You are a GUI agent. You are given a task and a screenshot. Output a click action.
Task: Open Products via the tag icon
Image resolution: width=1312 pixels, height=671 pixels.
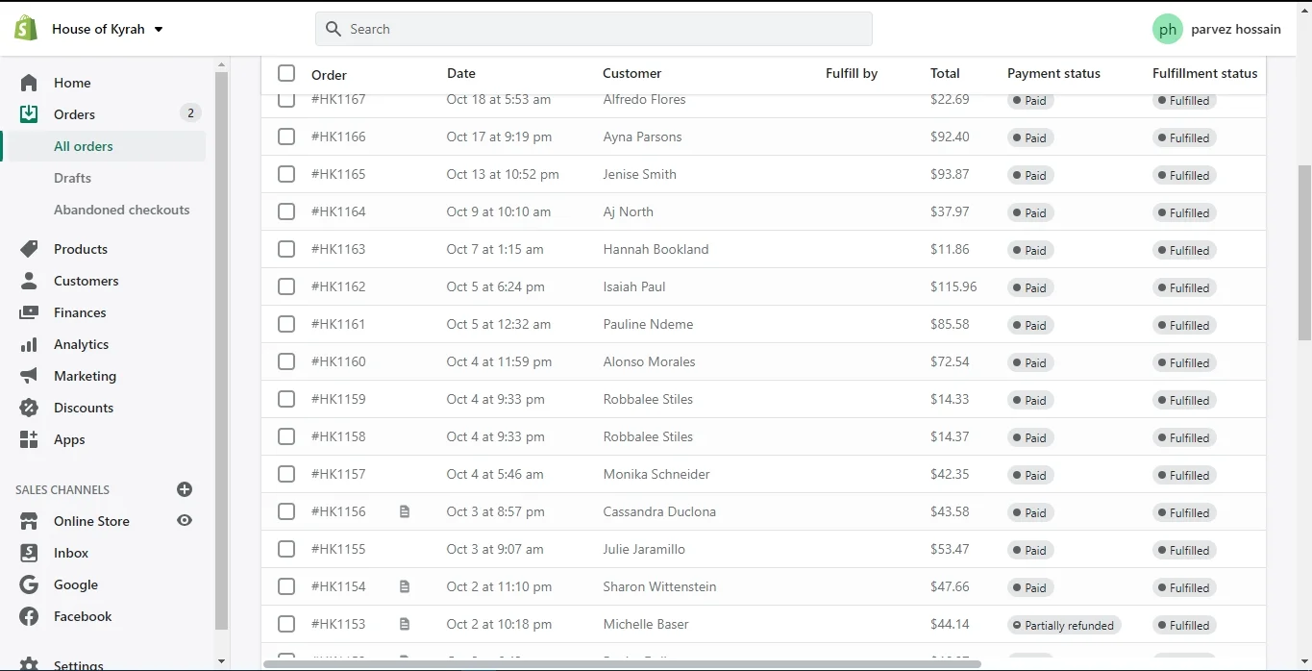point(29,249)
